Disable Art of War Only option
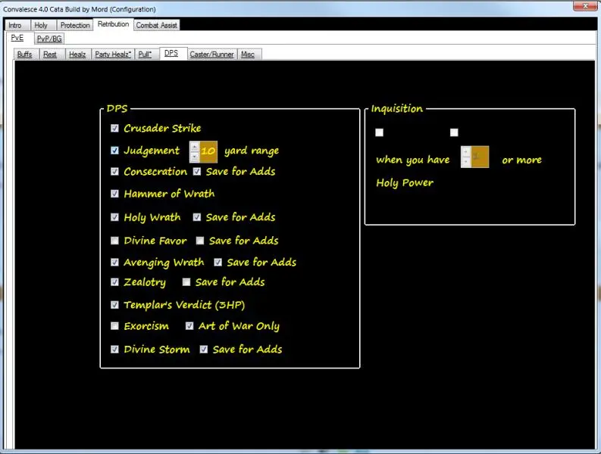The image size is (601, 454). tap(189, 326)
